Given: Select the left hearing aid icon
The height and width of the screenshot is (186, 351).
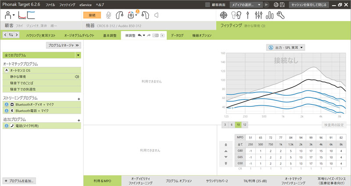Looking at the screenshot, I should pos(119,15).
